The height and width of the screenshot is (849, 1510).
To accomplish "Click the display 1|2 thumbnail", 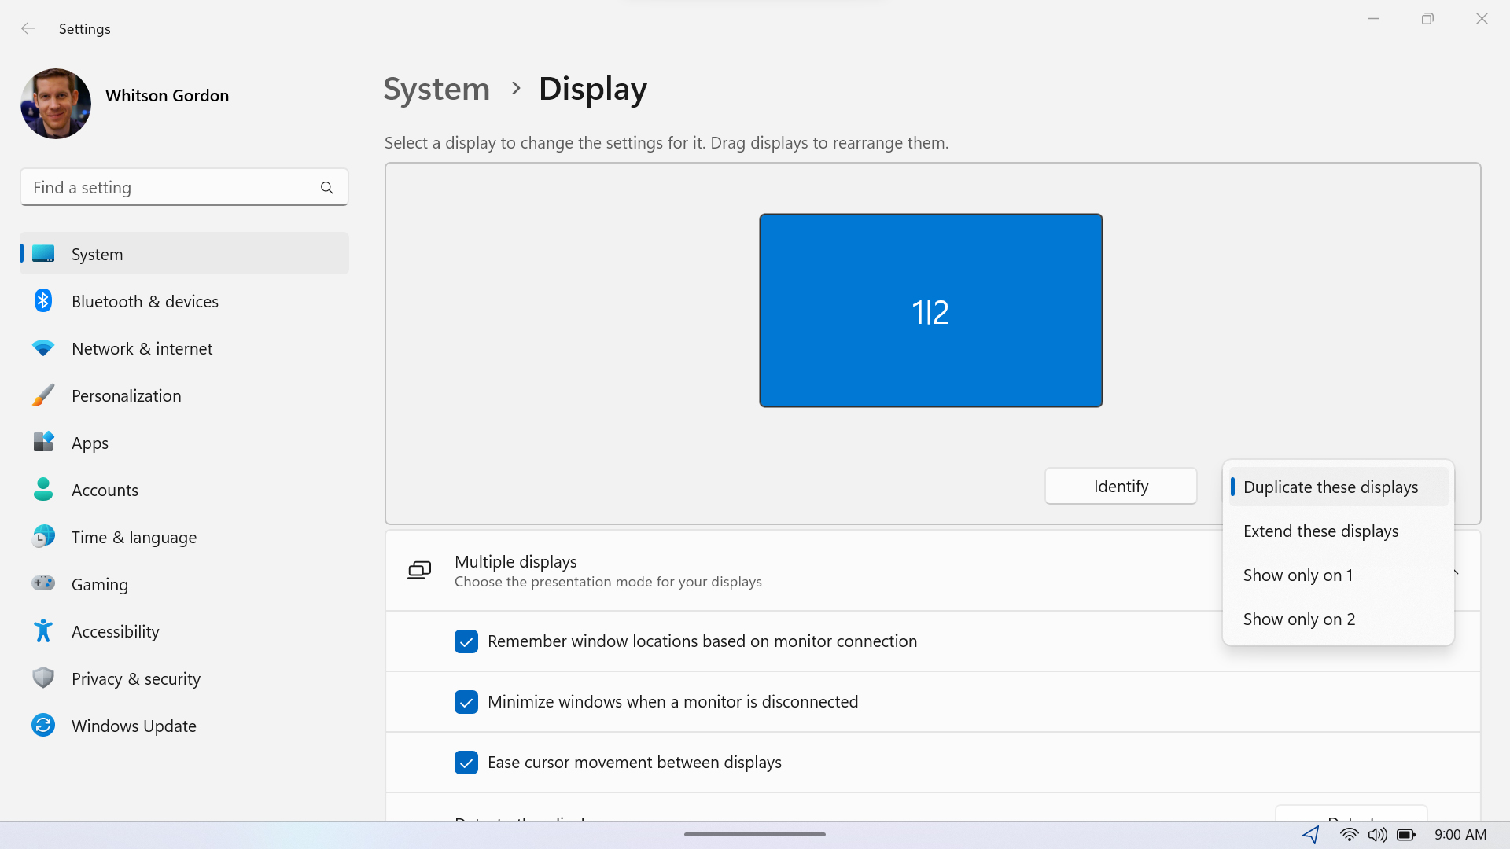I will tap(930, 311).
